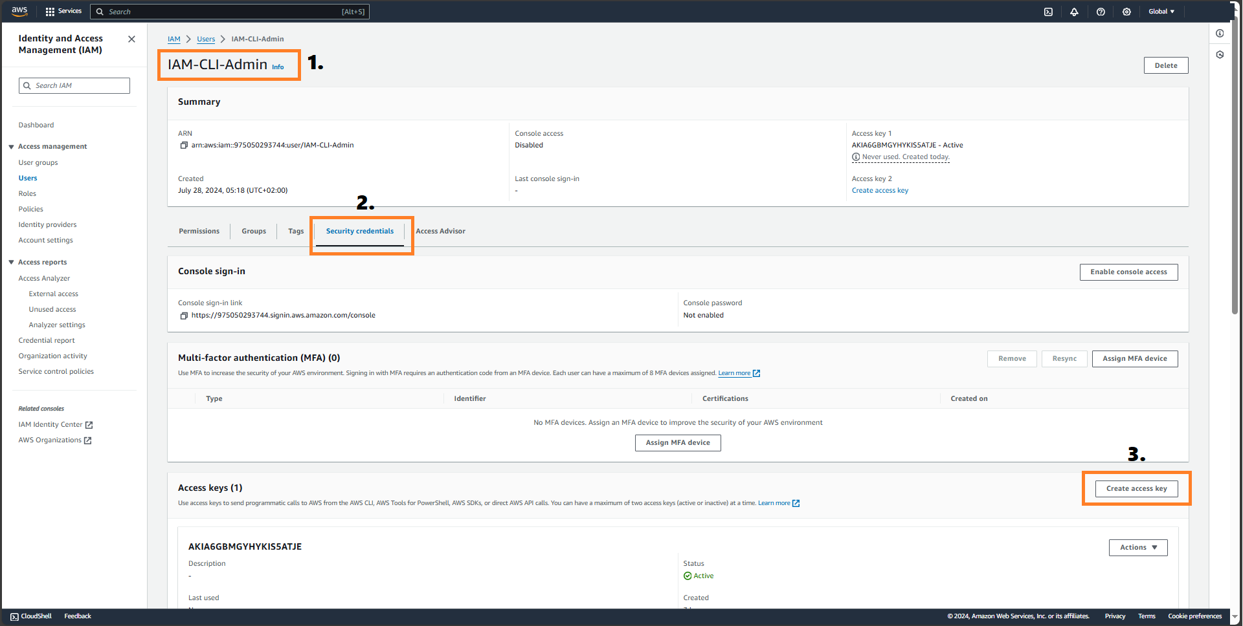Click the IAM breadcrumb link
This screenshot has width=1243, height=626.
174,39
